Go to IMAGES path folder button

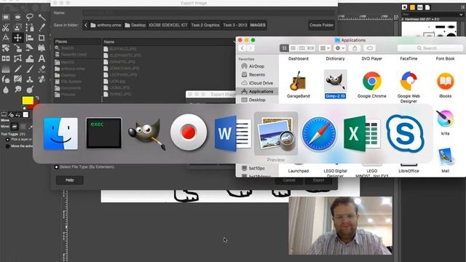click(258, 25)
